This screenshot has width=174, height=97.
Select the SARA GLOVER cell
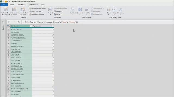[x=21, y=60]
